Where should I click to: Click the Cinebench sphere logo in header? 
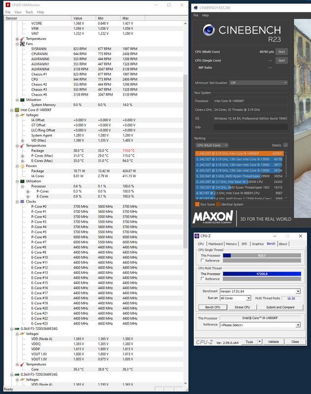click(x=209, y=30)
